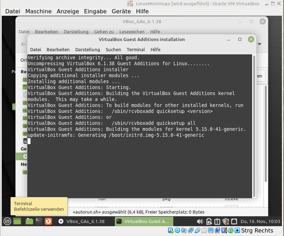Open the clipboard tray icon
The height and width of the screenshot is (236, 284).
pos(217,222)
